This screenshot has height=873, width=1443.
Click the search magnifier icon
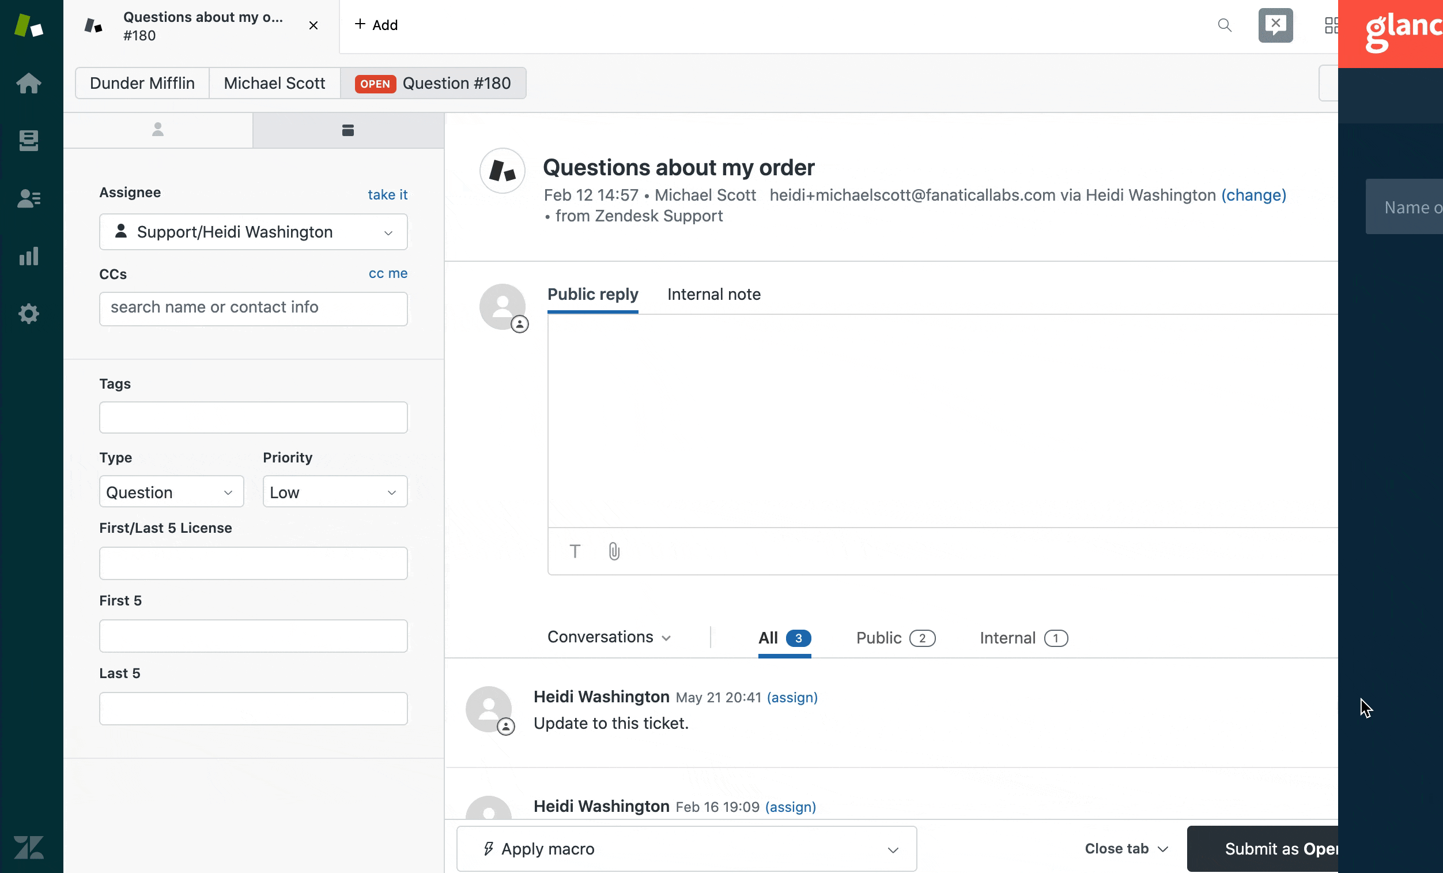coord(1224,25)
